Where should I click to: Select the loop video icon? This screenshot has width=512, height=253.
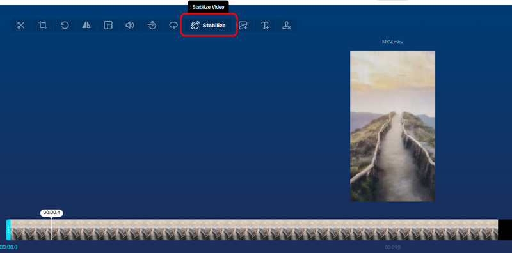(x=173, y=26)
